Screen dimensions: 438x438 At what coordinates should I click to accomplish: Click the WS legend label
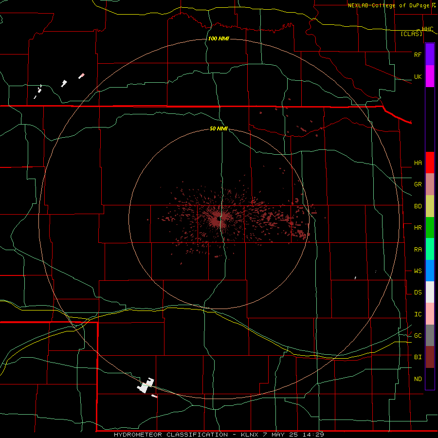[418, 271]
